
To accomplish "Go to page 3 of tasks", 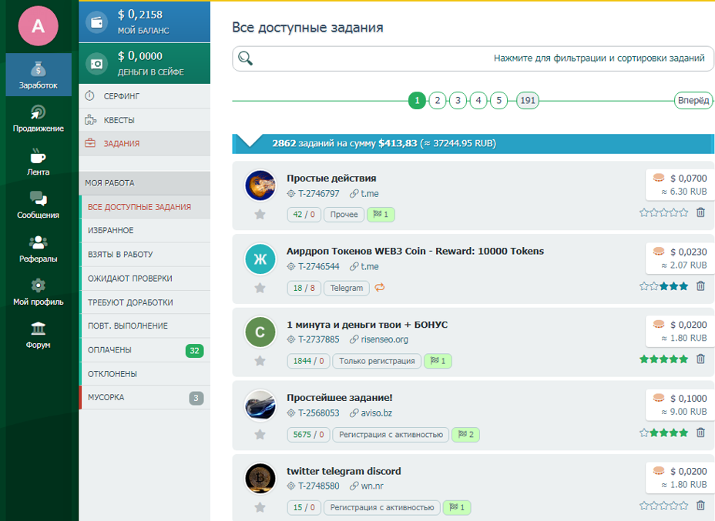I will pyautogui.click(x=458, y=100).
